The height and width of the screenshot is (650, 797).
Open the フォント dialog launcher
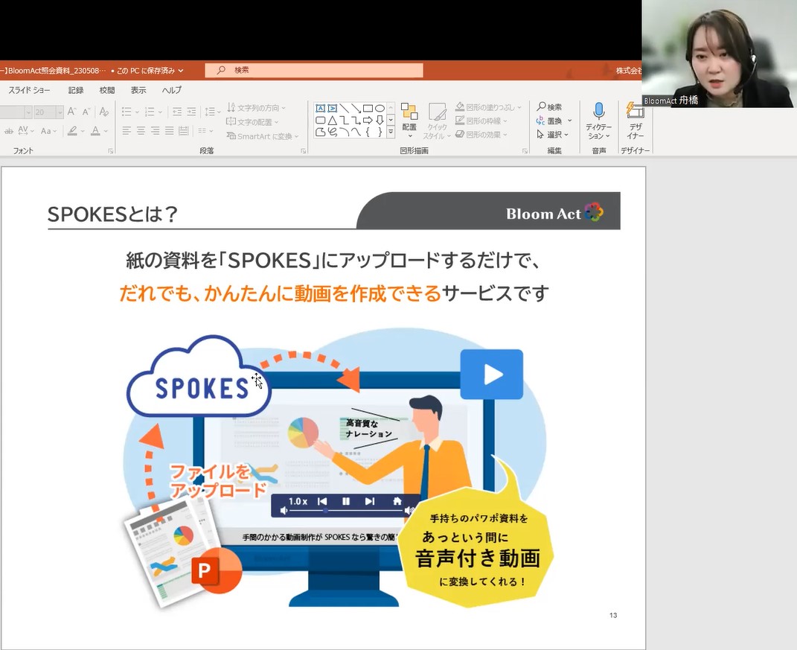(x=110, y=150)
